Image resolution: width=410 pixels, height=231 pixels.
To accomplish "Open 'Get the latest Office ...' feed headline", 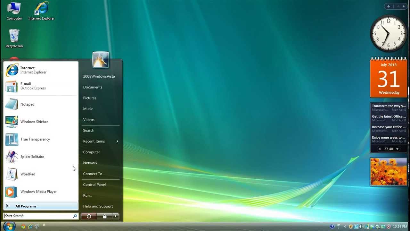I will point(389,118).
